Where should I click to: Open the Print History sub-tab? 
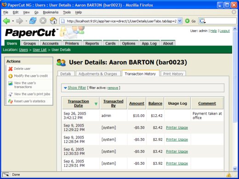tap(173, 74)
